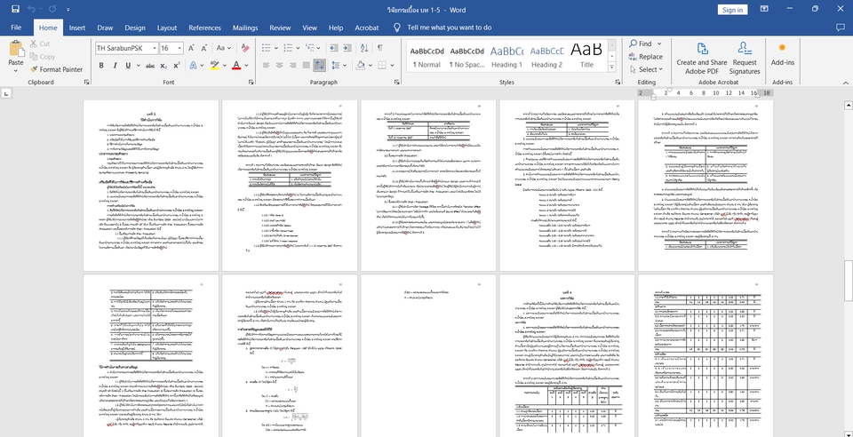Screen dimensions: 853x437
Task: Sort text with the A-Z sort icon
Action: pyautogui.click(x=364, y=48)
